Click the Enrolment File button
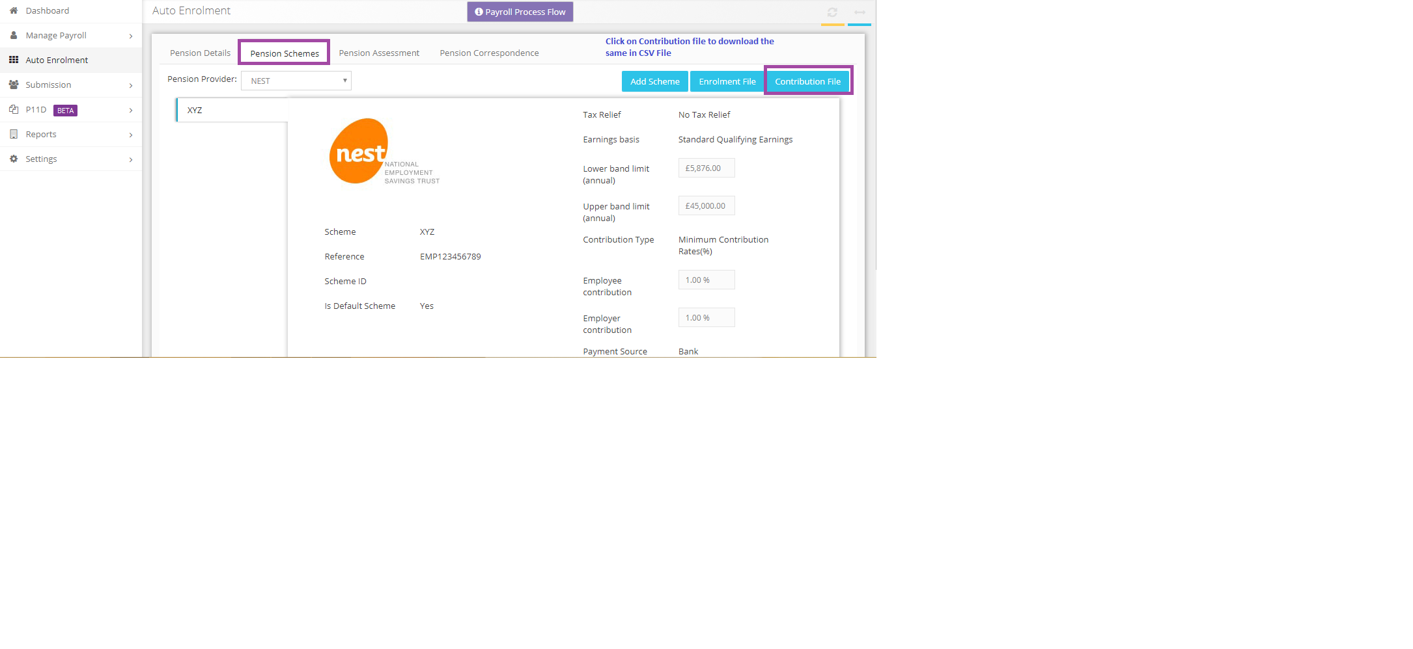This screenshot has height=649, width=1413. pos(727,81)
